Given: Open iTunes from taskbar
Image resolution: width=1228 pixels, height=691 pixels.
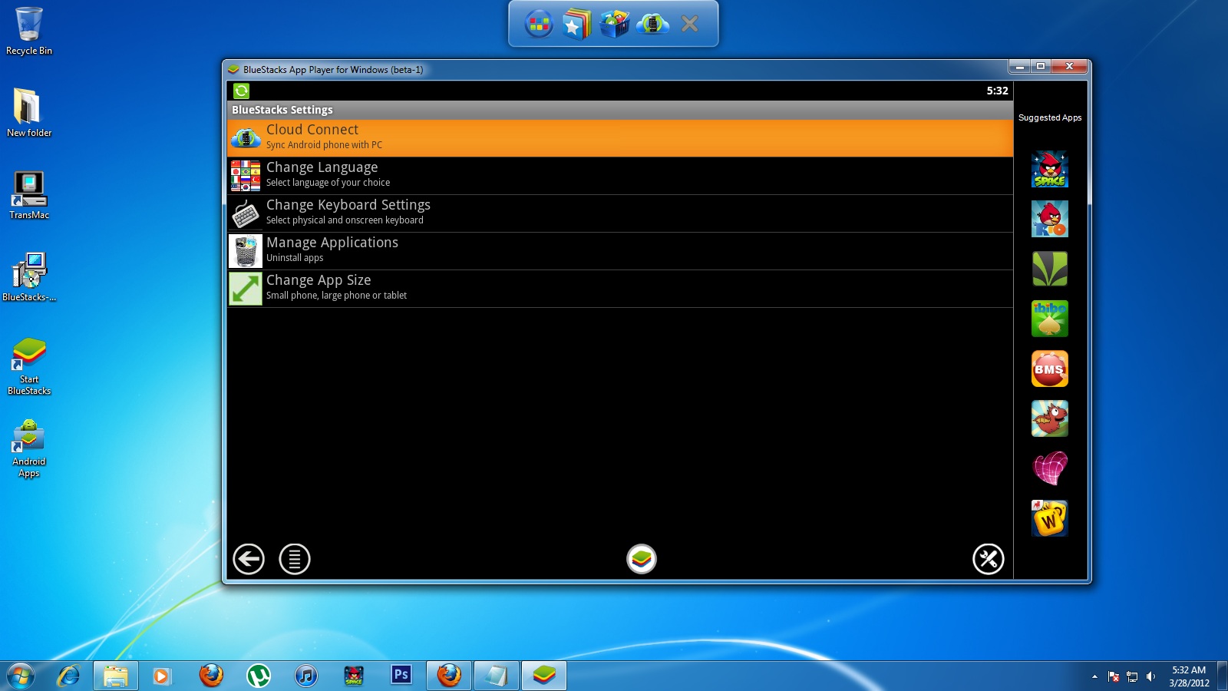Looking at the screenshot, I should tap(306, 676).
